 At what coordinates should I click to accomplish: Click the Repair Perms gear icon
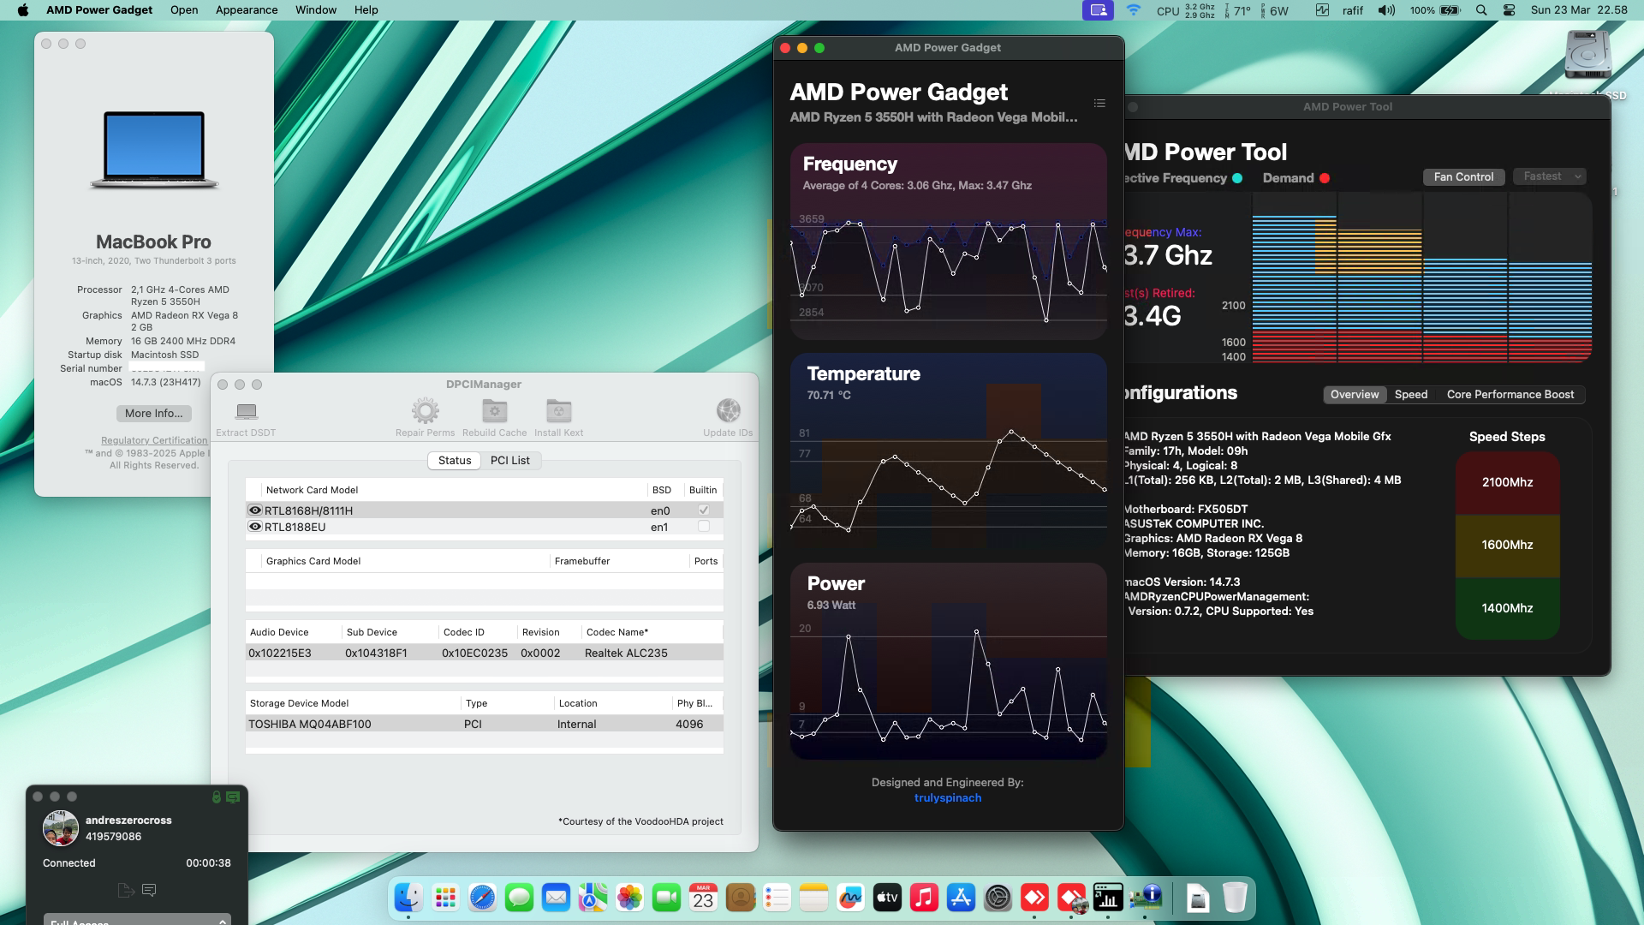pos(426,411)
